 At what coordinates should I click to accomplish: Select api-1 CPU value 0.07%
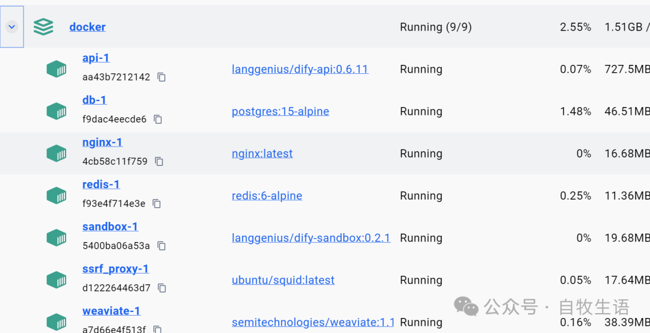575,69
